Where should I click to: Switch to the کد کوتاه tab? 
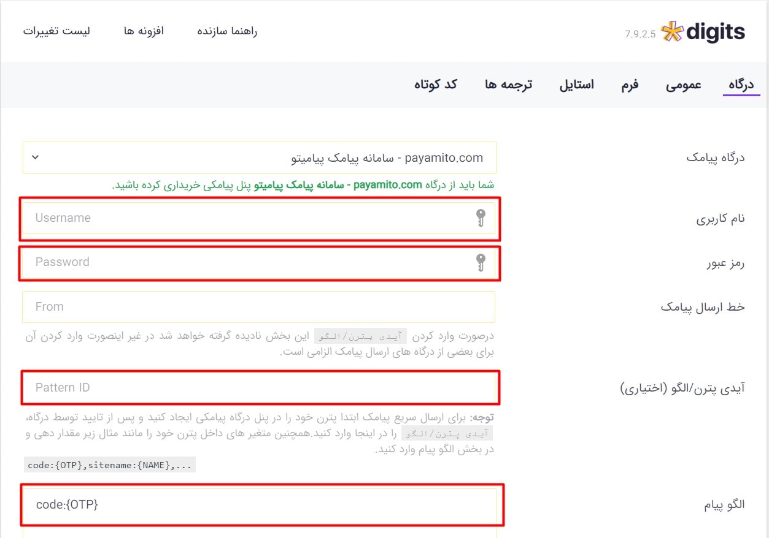[436, 85]
